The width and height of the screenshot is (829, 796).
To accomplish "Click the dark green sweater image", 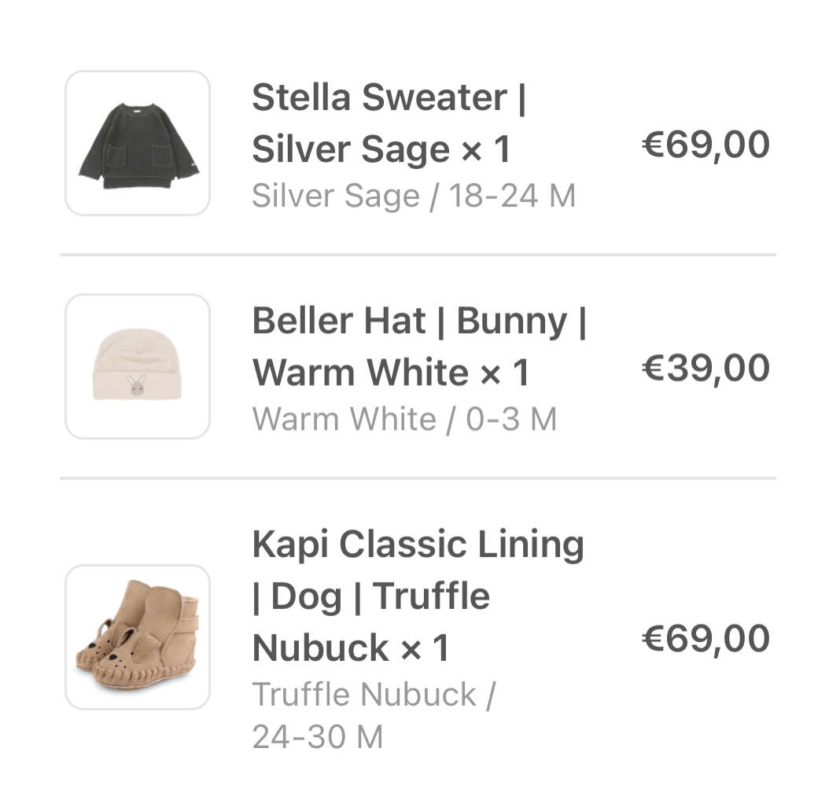I will coord(139,146).
